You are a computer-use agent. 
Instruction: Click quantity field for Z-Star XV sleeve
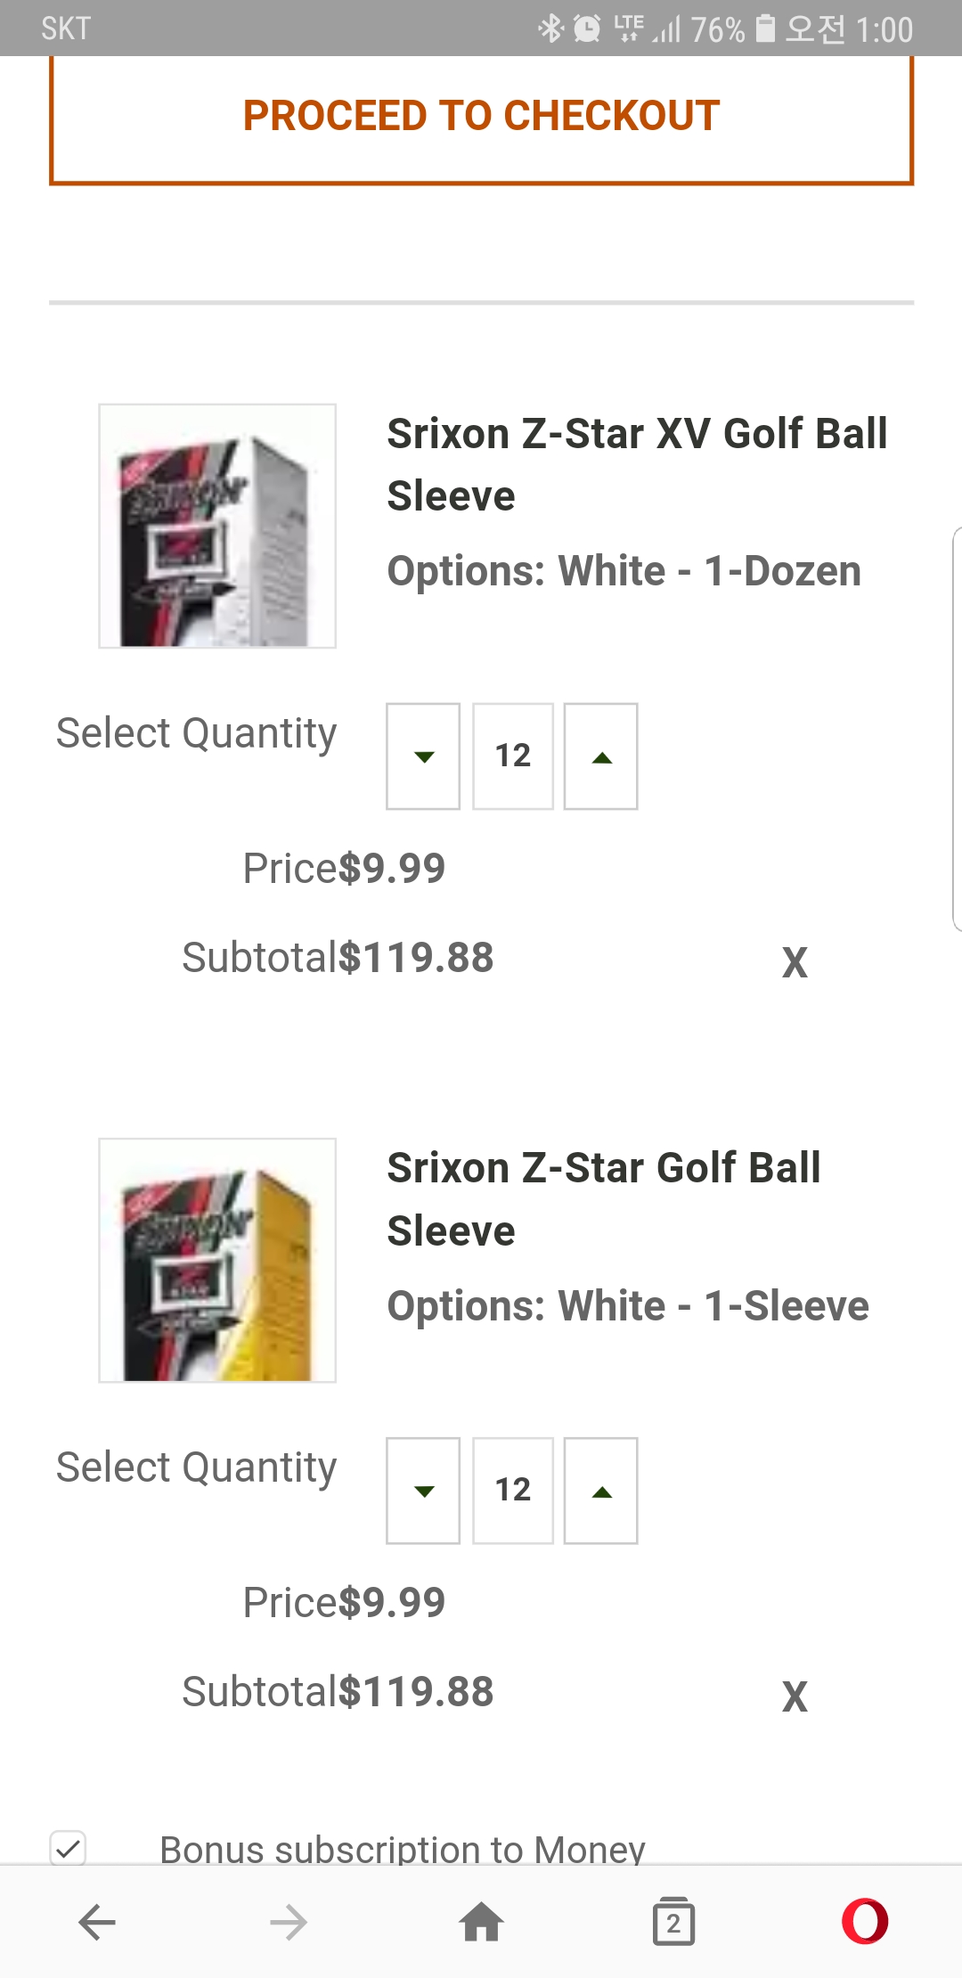coord(513,756)
